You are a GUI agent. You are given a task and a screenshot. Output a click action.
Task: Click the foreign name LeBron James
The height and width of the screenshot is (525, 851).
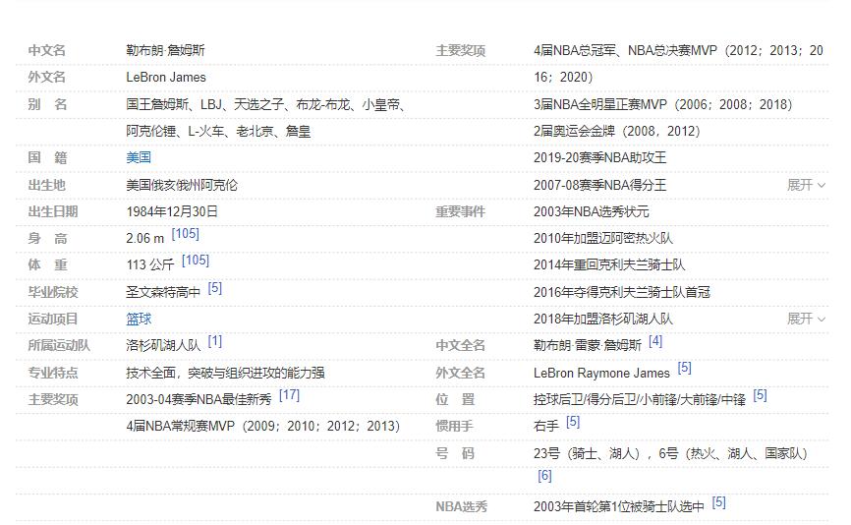(x=166, y=77)
